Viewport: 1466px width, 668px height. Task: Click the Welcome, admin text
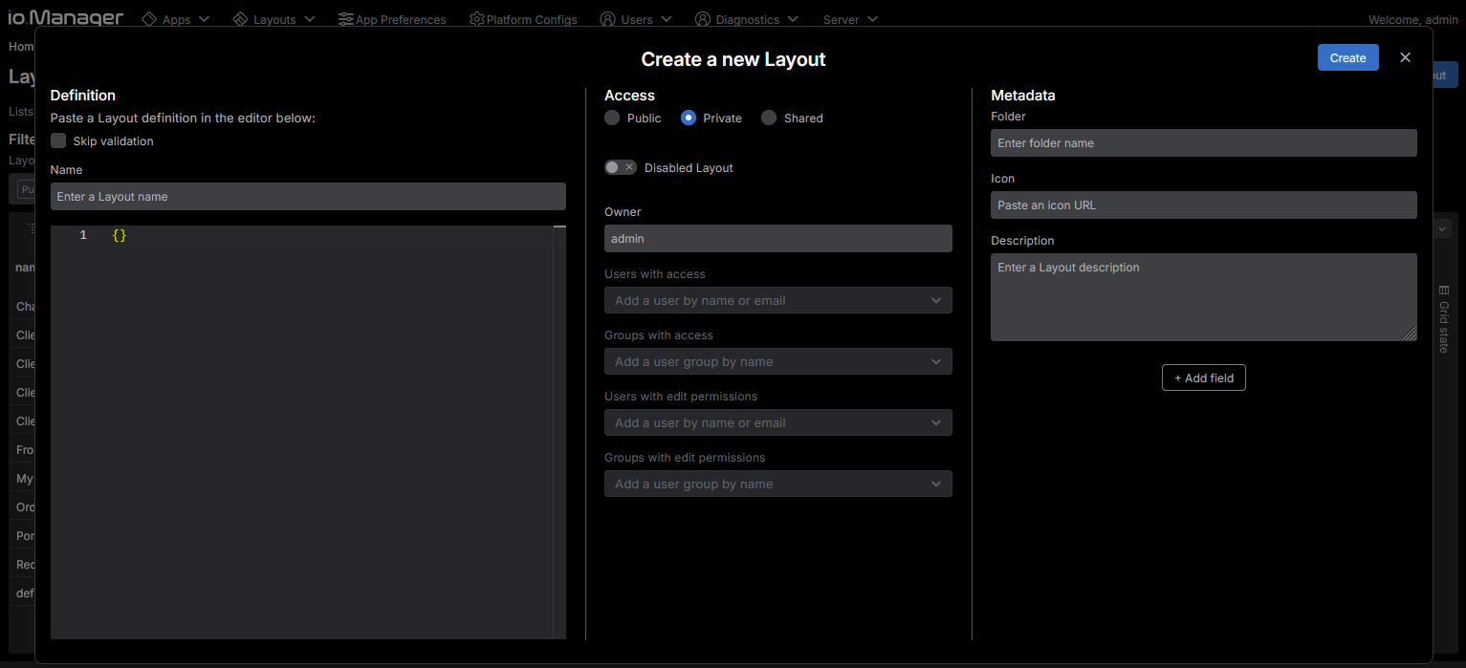point(1413,19)
